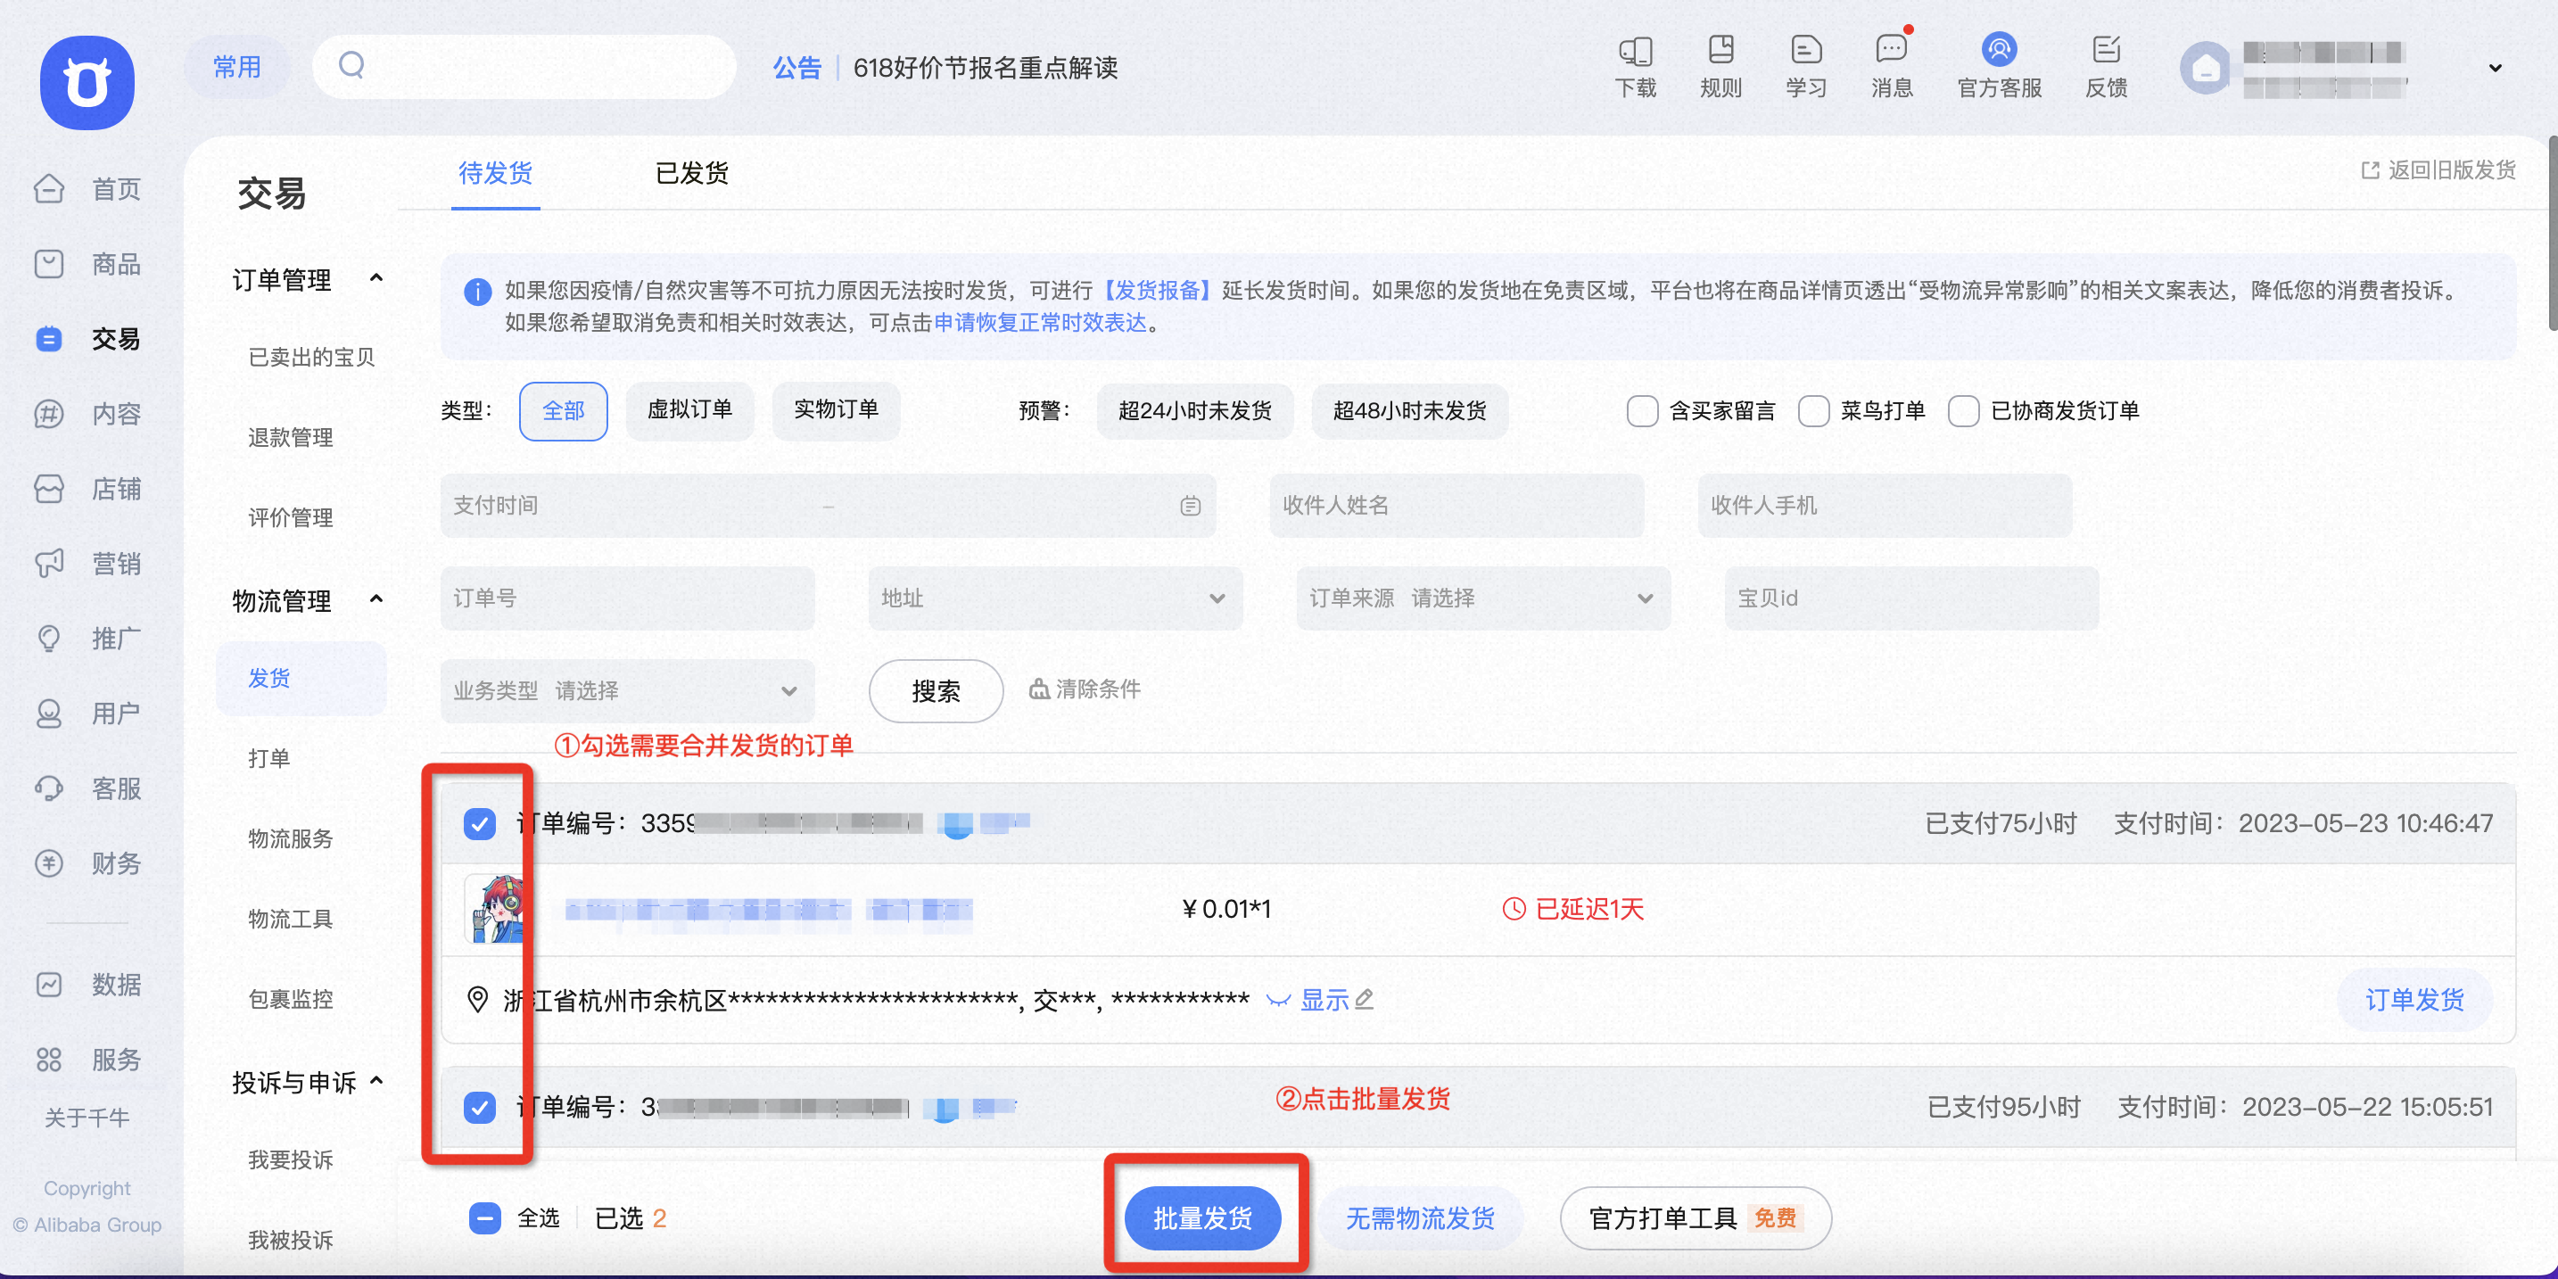
Task: Open 内容 in the sidebar
Action: point(87,413)
